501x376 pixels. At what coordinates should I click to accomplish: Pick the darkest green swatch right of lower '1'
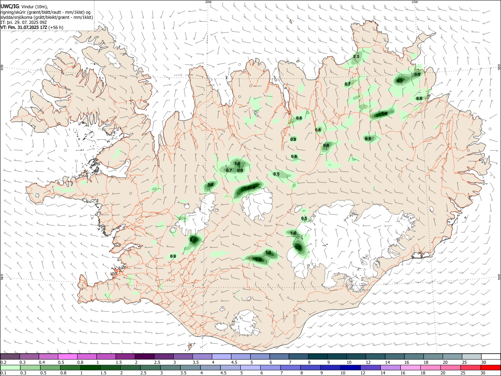(x=90, y=368)
